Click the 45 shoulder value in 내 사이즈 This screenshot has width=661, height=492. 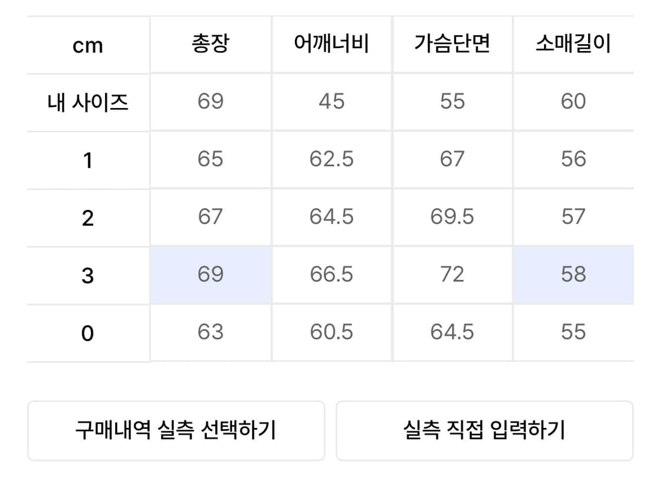(x=331, y=101)
